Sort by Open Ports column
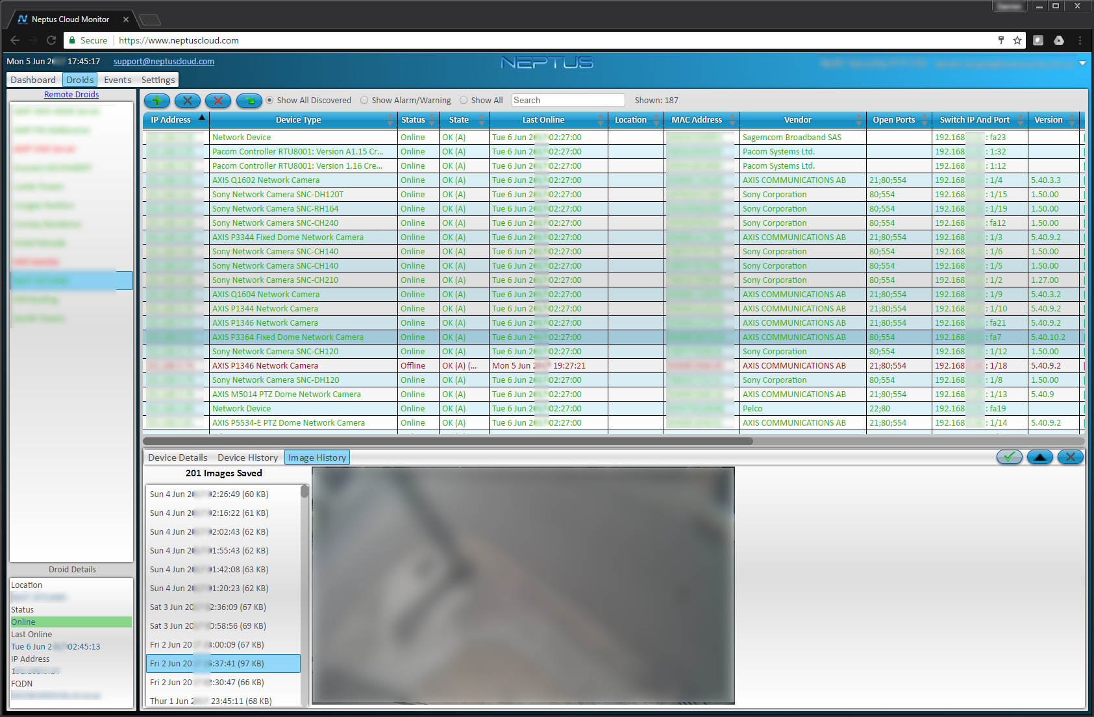This screenshot has width=1094, height=717. [899, 119]
